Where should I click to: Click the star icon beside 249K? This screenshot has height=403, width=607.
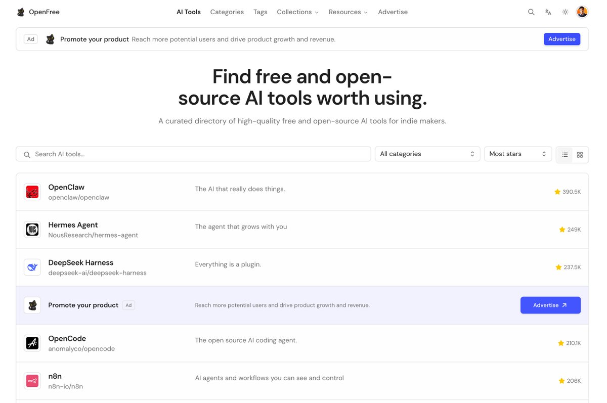tap(562, 230)
